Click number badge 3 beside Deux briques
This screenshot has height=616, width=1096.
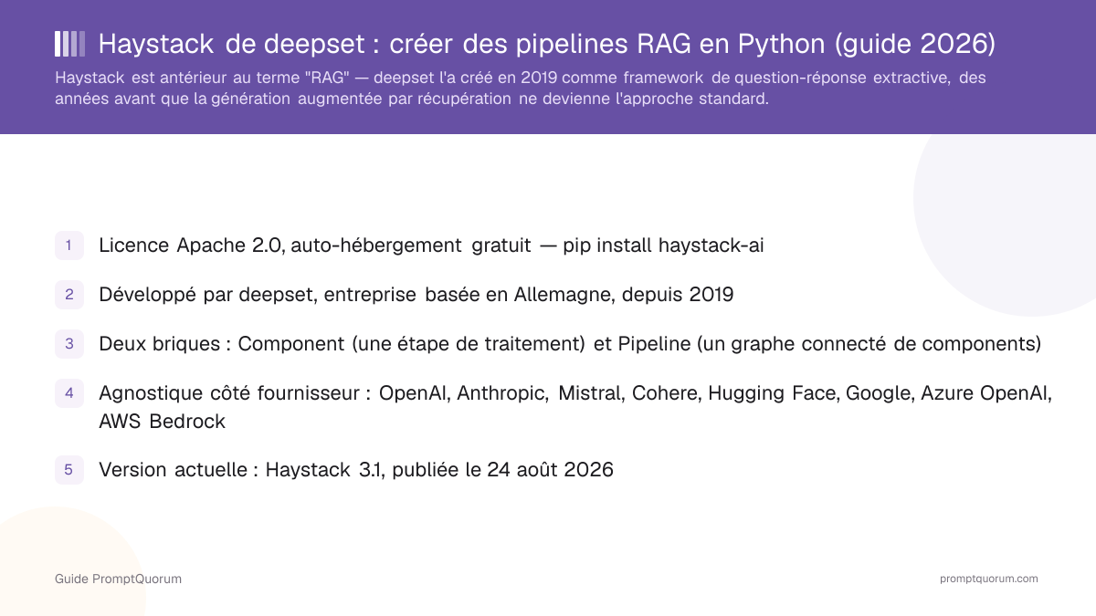69,344
